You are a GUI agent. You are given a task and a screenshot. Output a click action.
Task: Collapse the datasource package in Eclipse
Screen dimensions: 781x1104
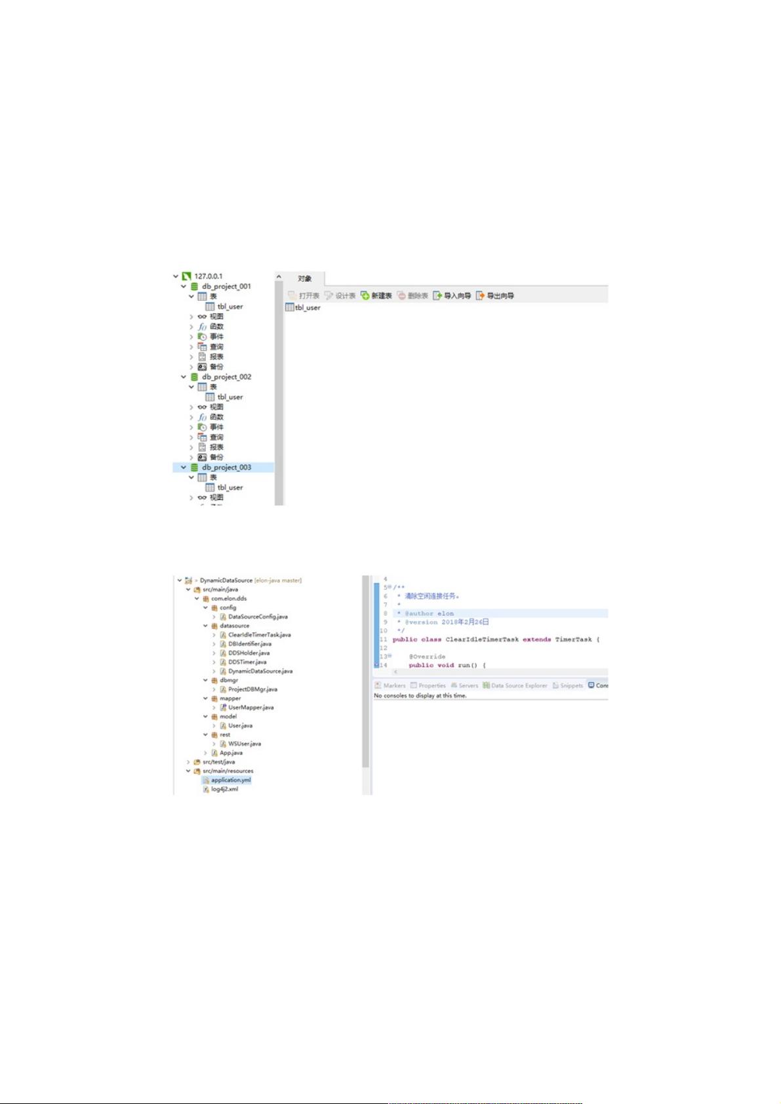click(205, 626)
